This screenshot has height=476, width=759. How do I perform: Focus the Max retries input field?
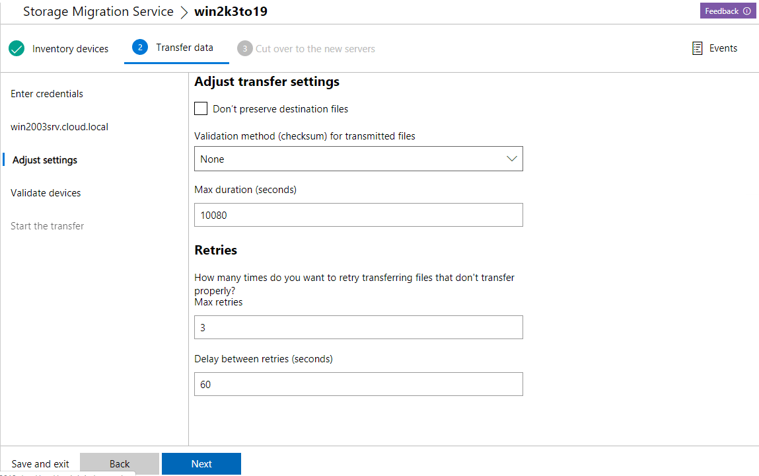[x=358, y=327]
